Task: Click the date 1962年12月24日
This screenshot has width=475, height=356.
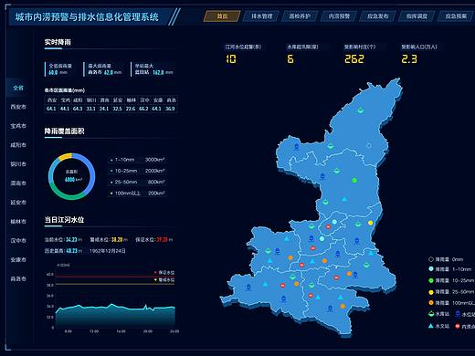Action: [107, 251]
